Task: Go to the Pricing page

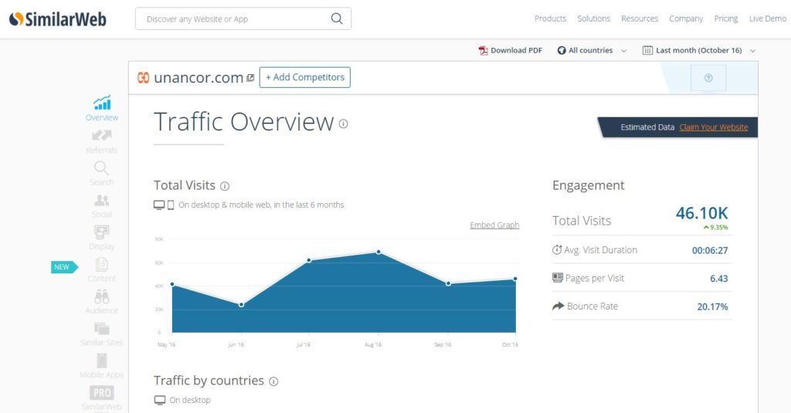Action: point(725,19)
